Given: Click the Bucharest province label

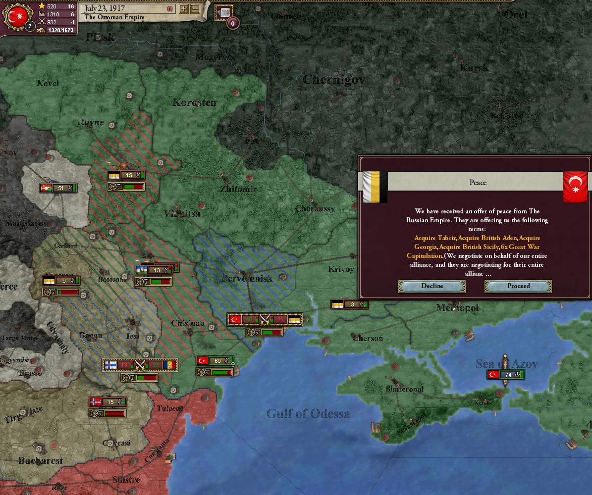Looking at the screenshot, I should click(41, 461).
